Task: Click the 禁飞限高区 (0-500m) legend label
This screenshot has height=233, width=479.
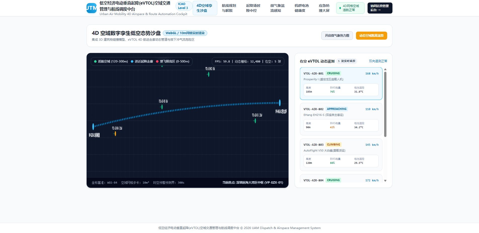Action: point(175,61)
